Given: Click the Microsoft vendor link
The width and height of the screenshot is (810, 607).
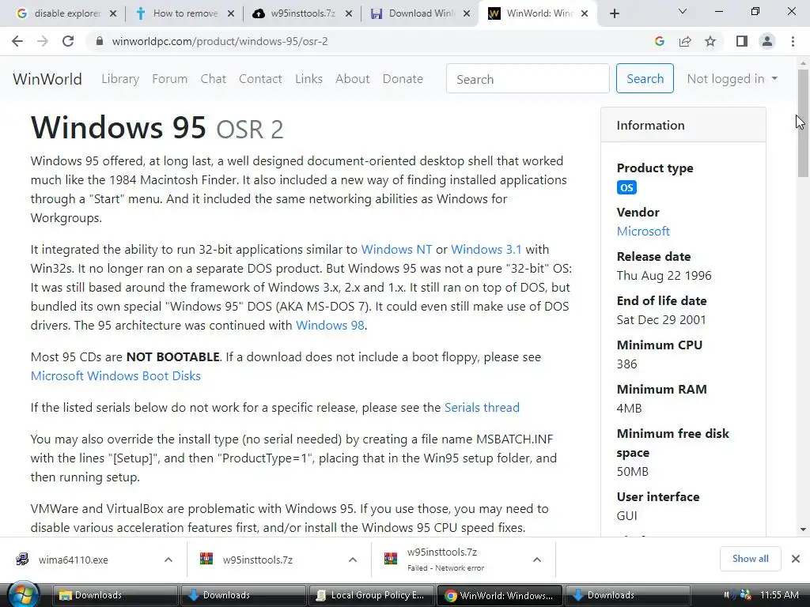Looking at the screenshot, I should (x=643, y=232).
